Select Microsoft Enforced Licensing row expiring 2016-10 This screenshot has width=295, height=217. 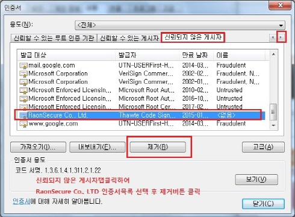143,99
